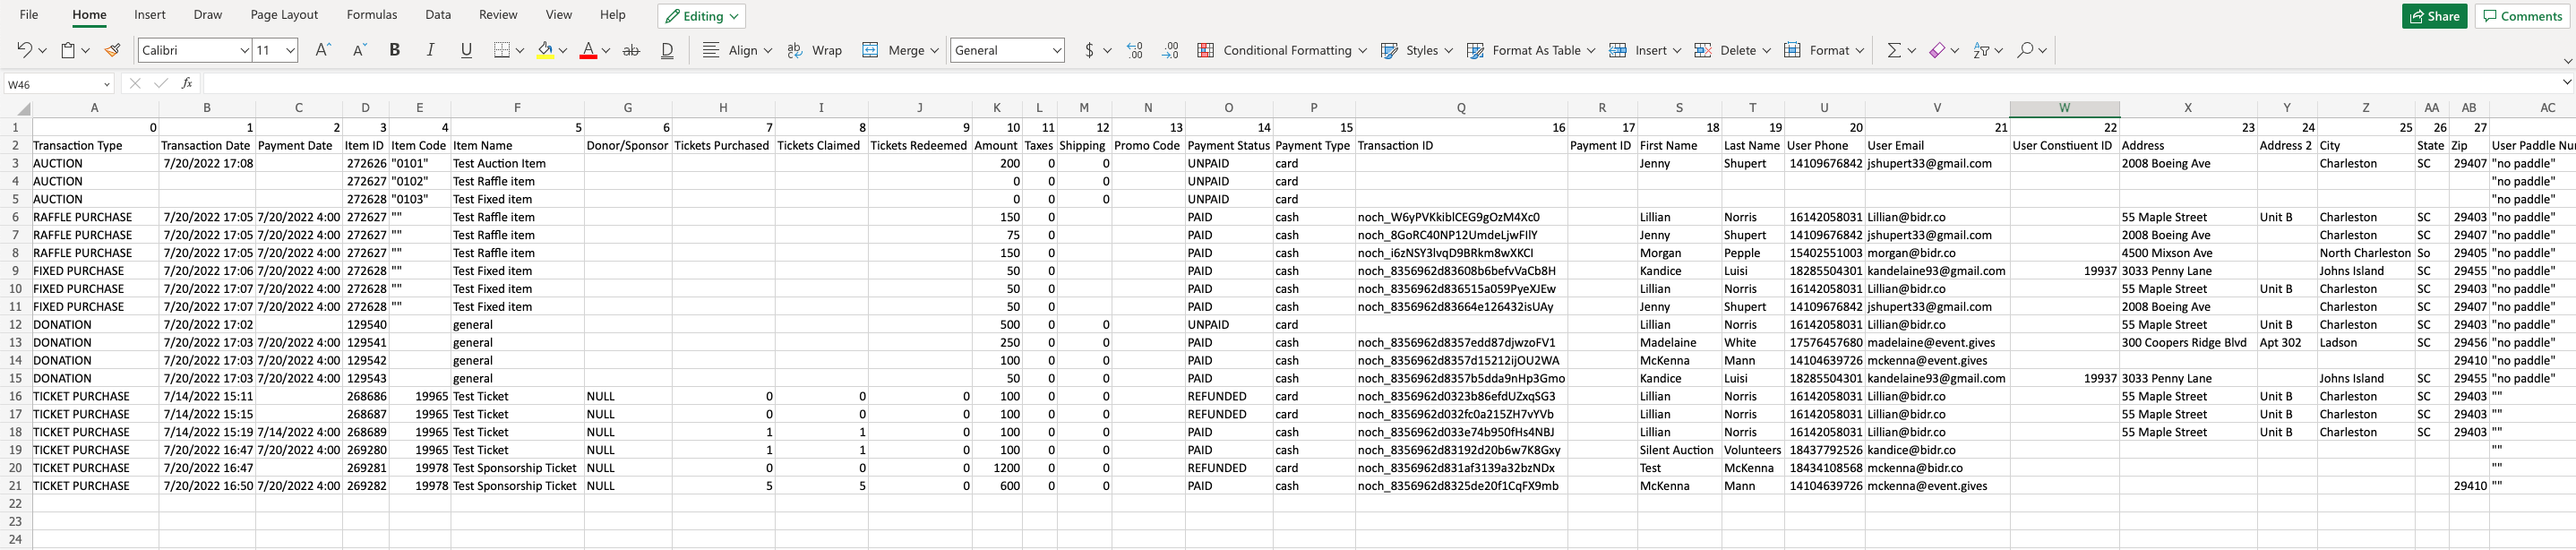Select column Q header
The height and width of the screenshot is (550, 2576).
[1461, 108]
